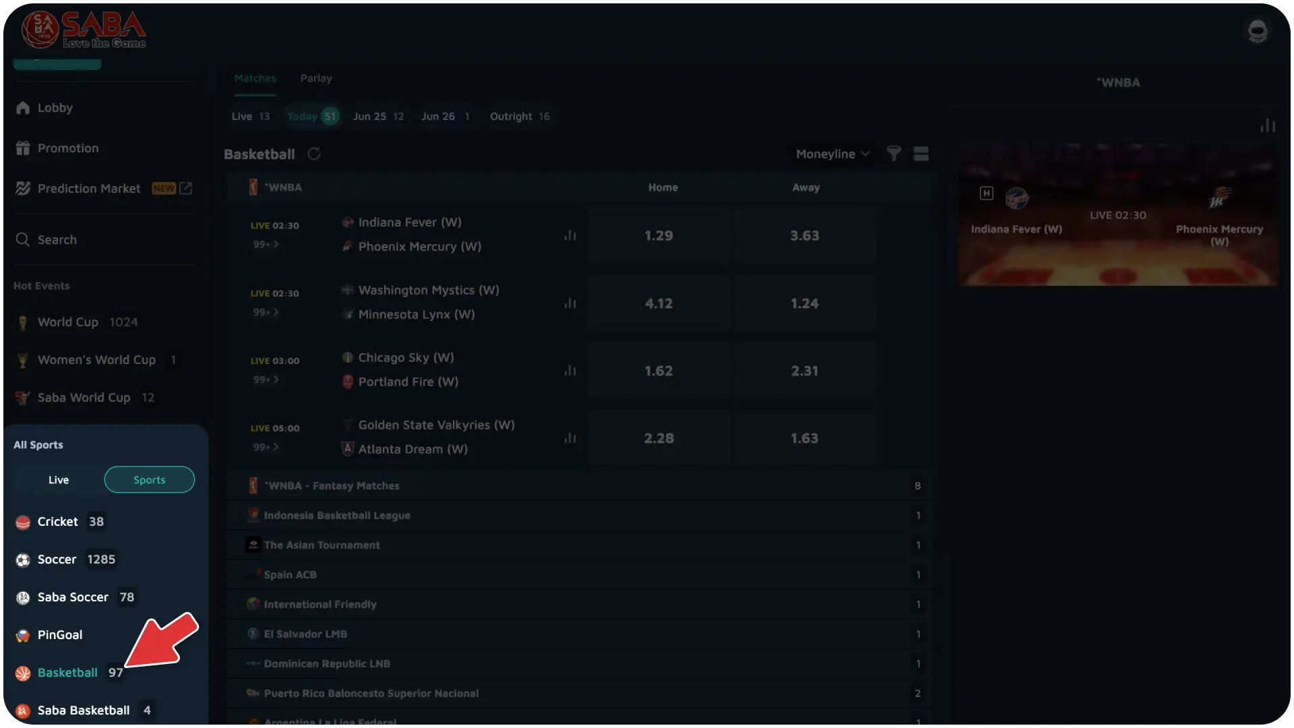Image resolution: width=1294 pixels, height=728 pixels.
Task: Open the league filter funnel
Action: click(x=894, y=154)
